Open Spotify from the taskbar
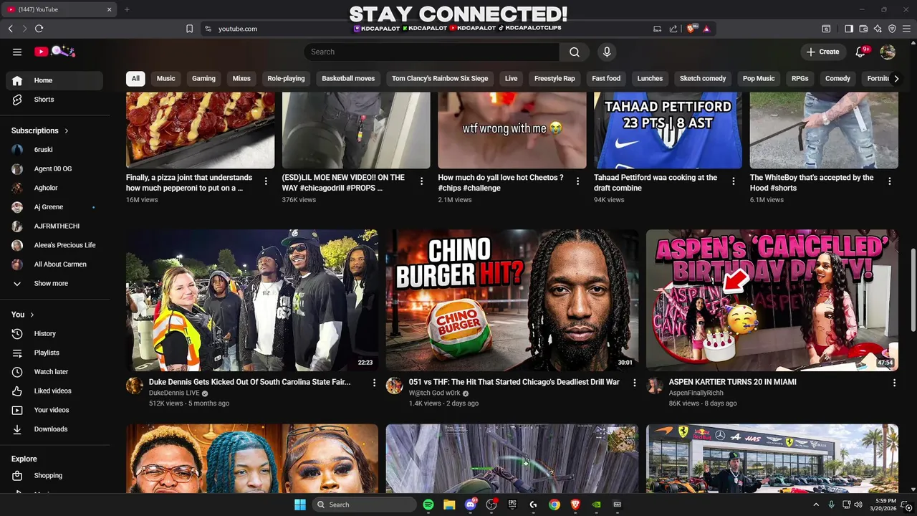The width and height of the screenshot is (917, 516). pos(428,505)
